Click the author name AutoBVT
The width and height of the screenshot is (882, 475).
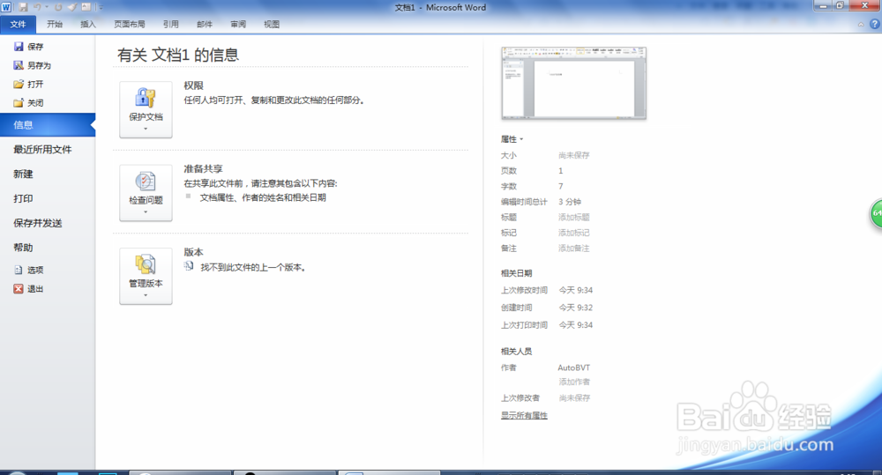click(574, 367)
